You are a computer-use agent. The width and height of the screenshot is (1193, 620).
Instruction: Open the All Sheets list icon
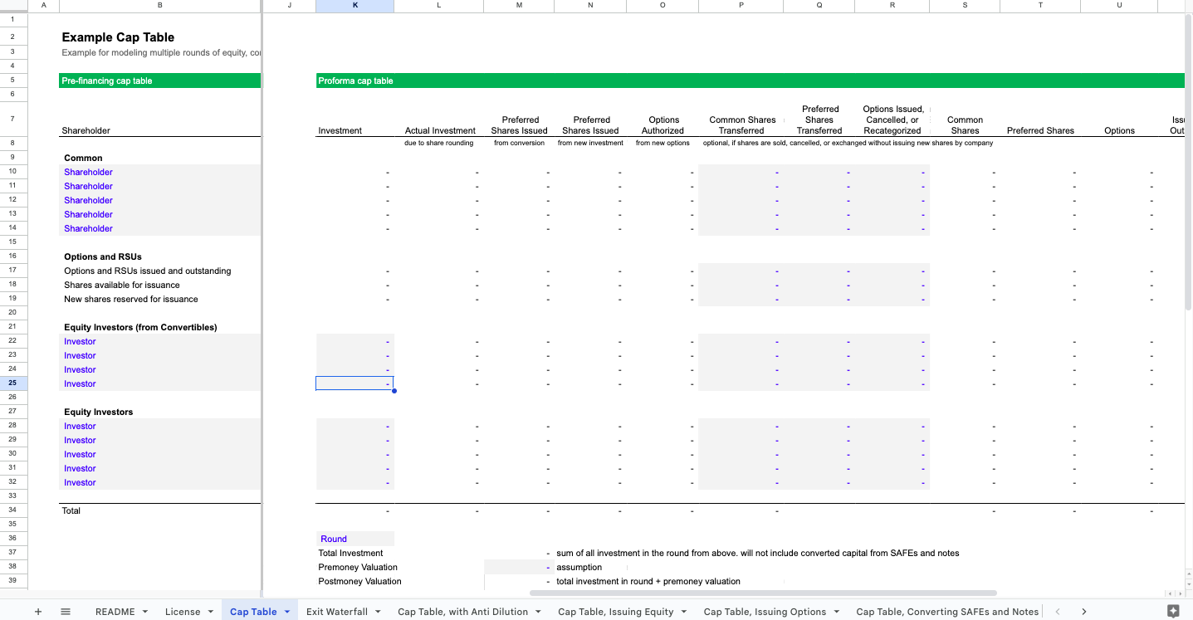(x=66, y=612)
